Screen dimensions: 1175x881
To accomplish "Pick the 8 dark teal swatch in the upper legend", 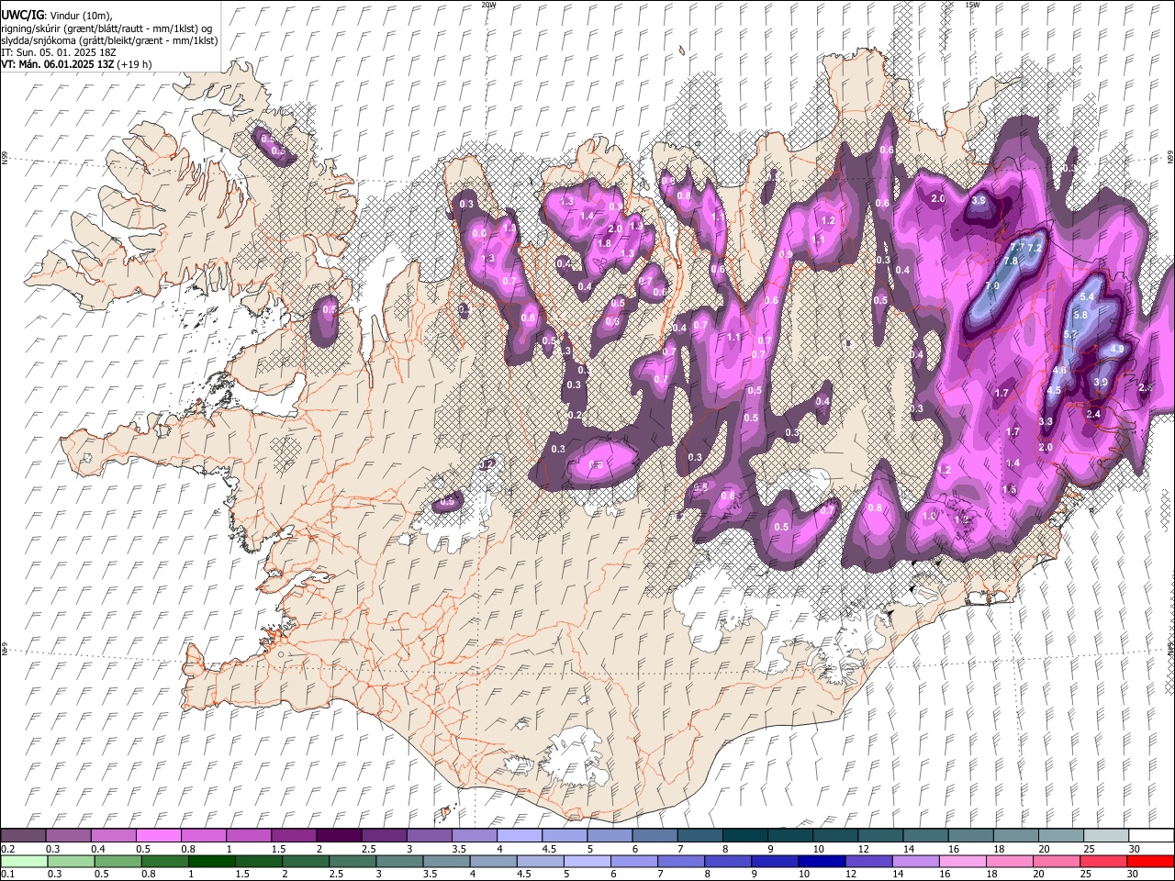I will coord(745,835).
